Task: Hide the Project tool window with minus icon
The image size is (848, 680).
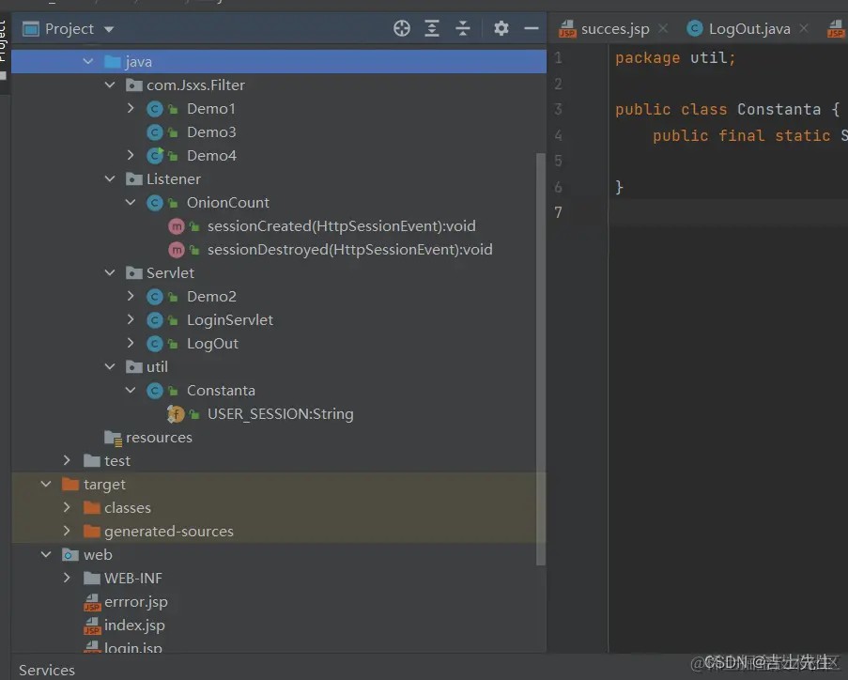Action: pyautogui.click(x=532, y=28)
